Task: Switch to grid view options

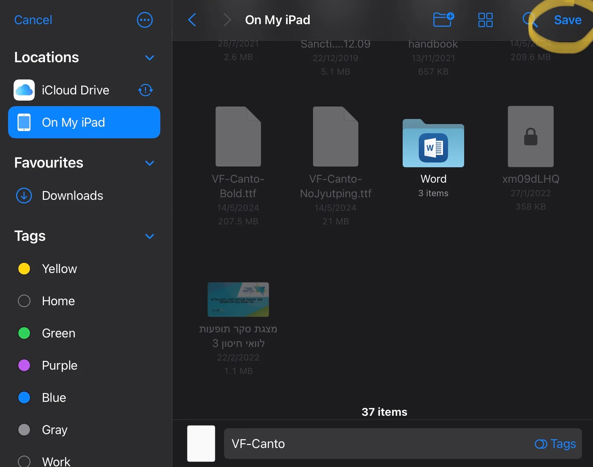Action: pyautogui.click(x=485, y=20)
